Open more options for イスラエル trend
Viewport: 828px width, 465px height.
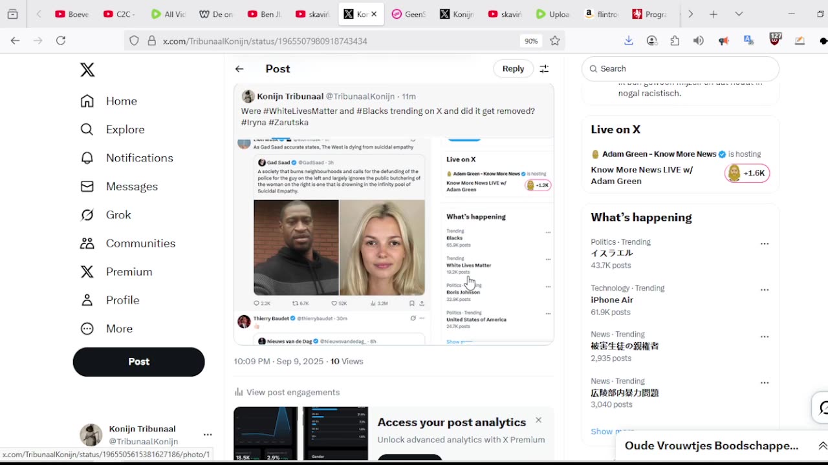[765, 243]
